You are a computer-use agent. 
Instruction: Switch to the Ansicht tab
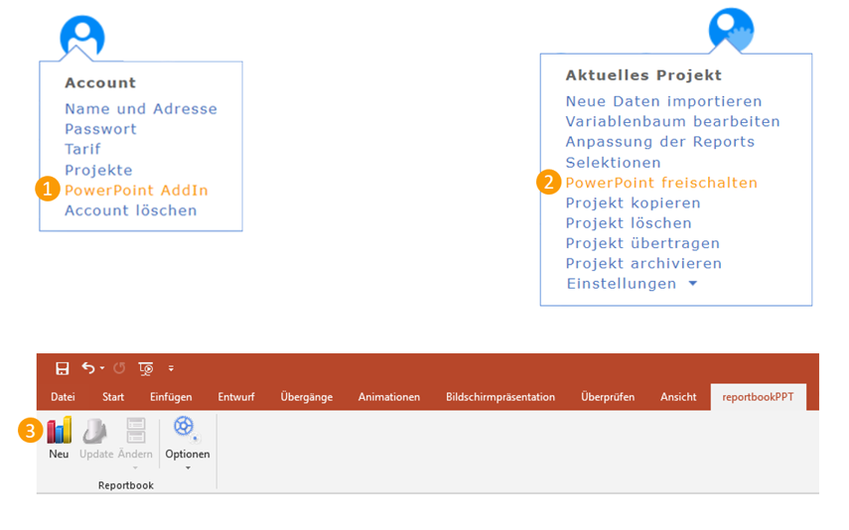pos(678,397)
